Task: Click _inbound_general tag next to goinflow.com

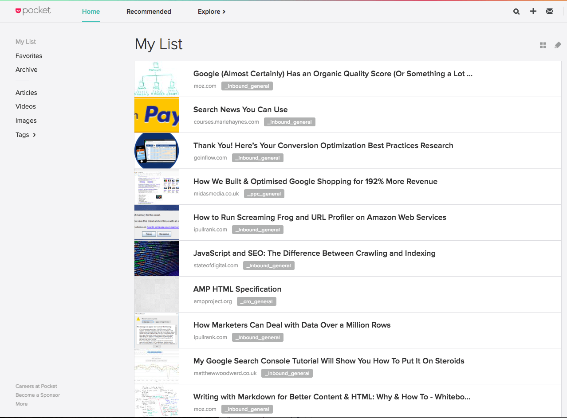Action: pos(258,158)
